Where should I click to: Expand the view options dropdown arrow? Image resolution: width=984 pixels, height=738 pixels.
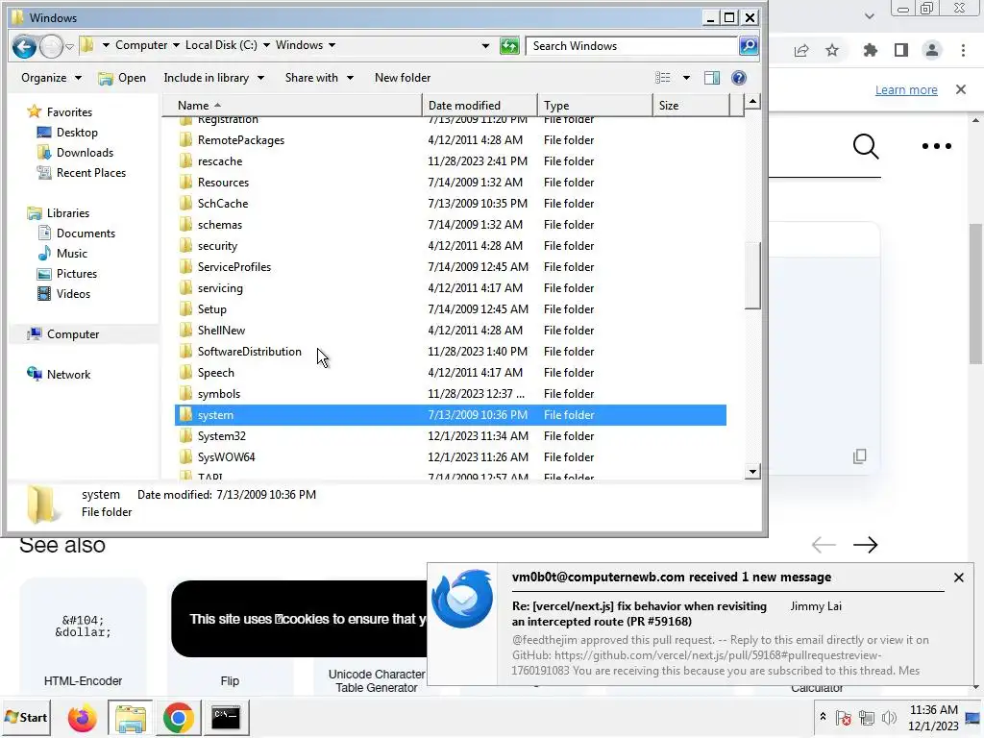point(686,78)
